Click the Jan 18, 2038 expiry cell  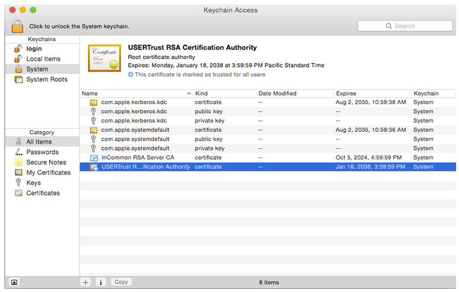(370, 167)
